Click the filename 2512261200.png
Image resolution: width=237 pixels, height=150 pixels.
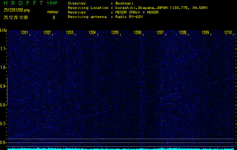click(x=17, y=10)
